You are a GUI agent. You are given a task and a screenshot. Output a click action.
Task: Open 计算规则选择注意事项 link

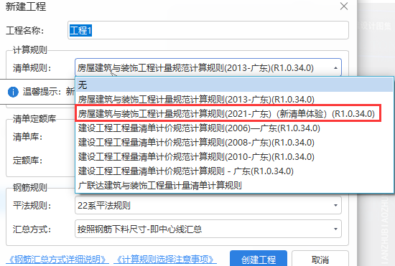[165, 260]
